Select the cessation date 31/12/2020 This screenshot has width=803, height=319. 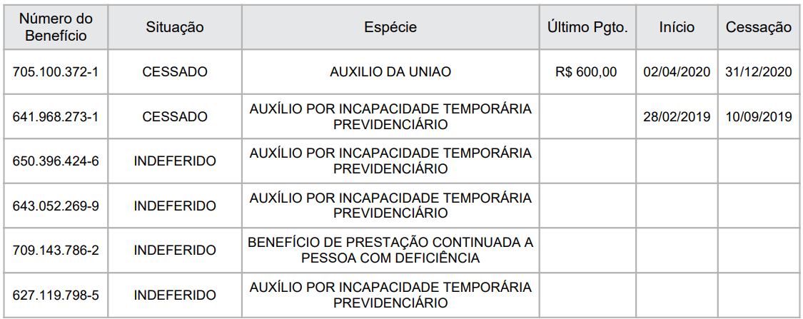point(759,72)
